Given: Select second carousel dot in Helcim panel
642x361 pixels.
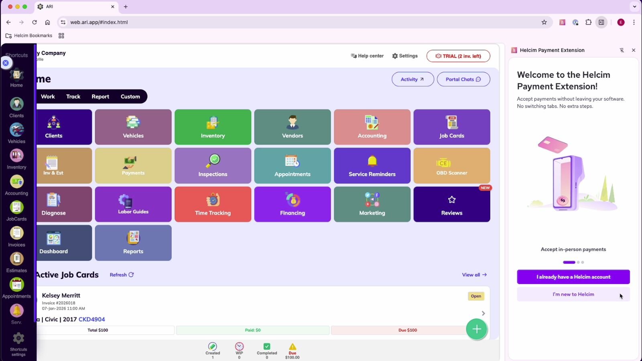Looking at the screenshot, I should click(x=578, y=262).
